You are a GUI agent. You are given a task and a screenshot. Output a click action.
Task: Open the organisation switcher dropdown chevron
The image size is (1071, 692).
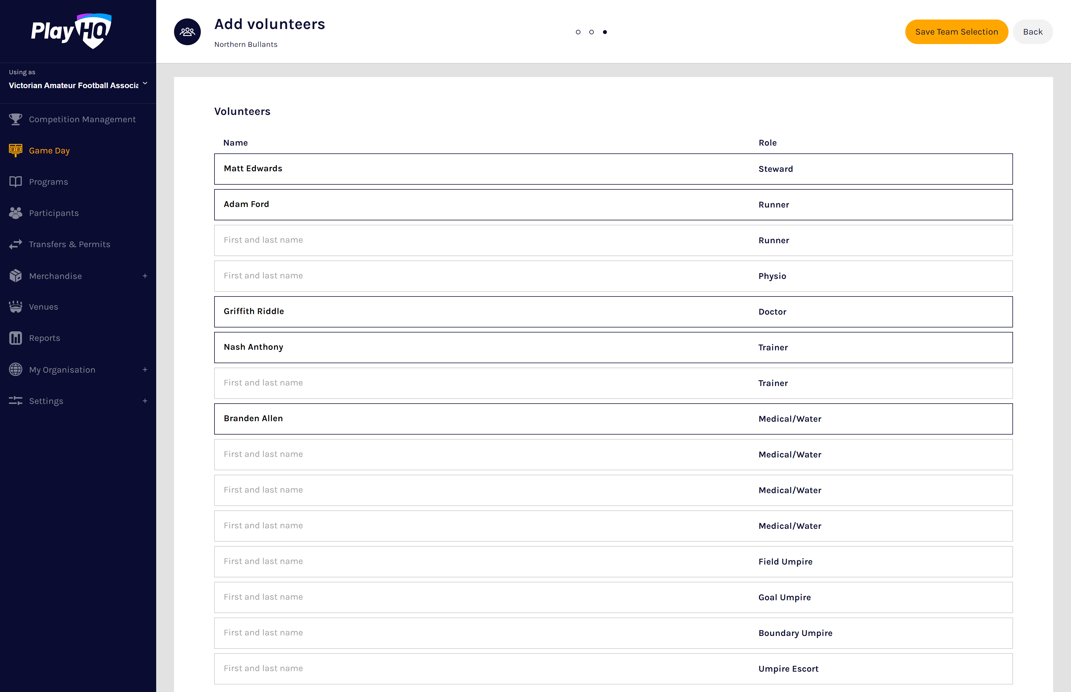145,84
